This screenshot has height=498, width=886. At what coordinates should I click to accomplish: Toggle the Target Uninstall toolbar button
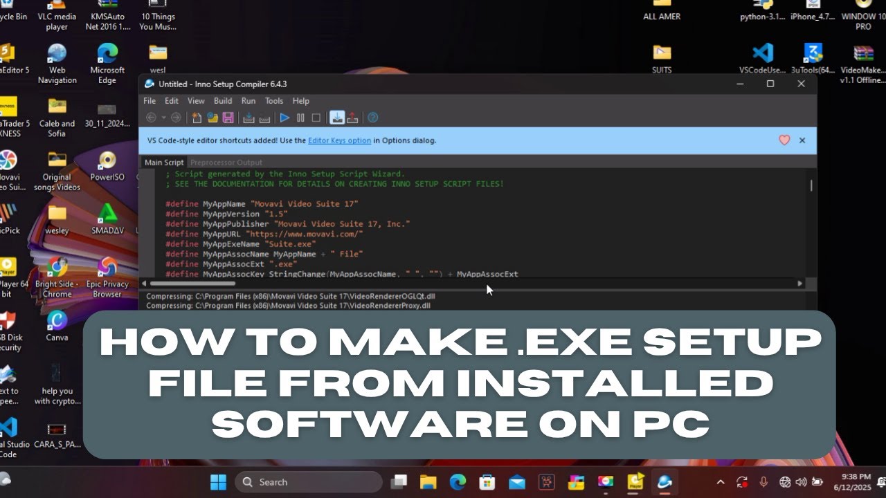tap(352, 118)
